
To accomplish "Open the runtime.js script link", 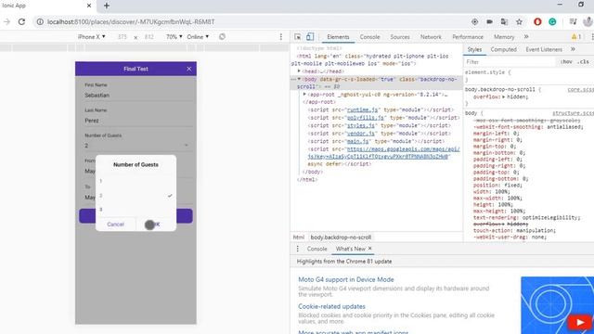I will (x=363, y=109).
